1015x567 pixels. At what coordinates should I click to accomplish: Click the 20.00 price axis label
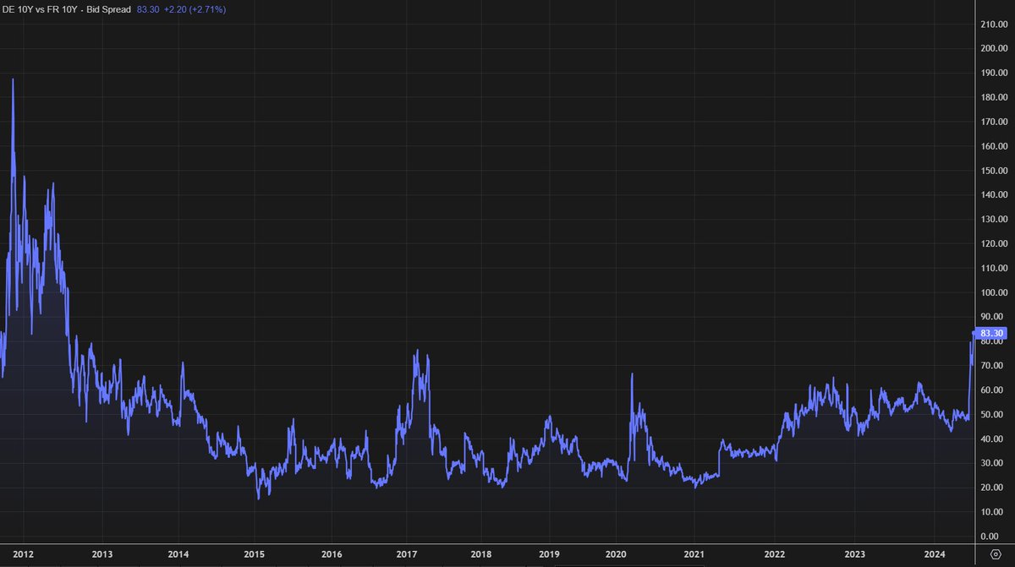994,488
